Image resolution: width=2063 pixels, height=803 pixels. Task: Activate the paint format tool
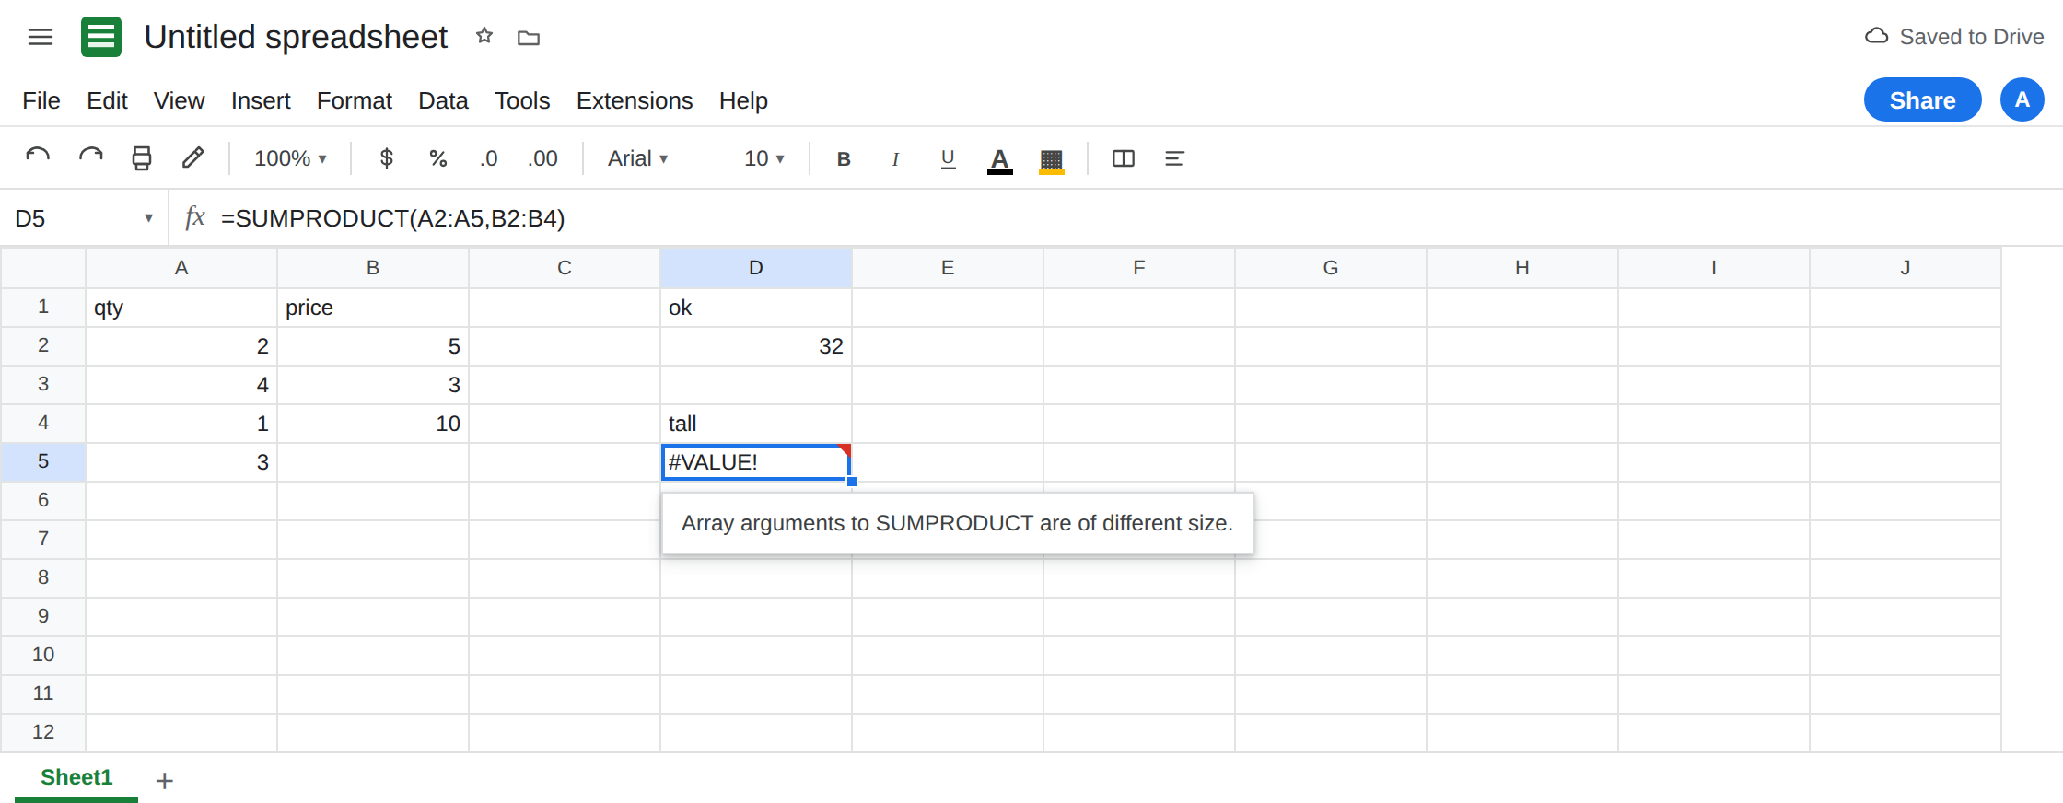click(192, 158)
